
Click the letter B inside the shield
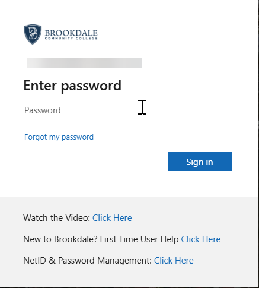[33, 33]
